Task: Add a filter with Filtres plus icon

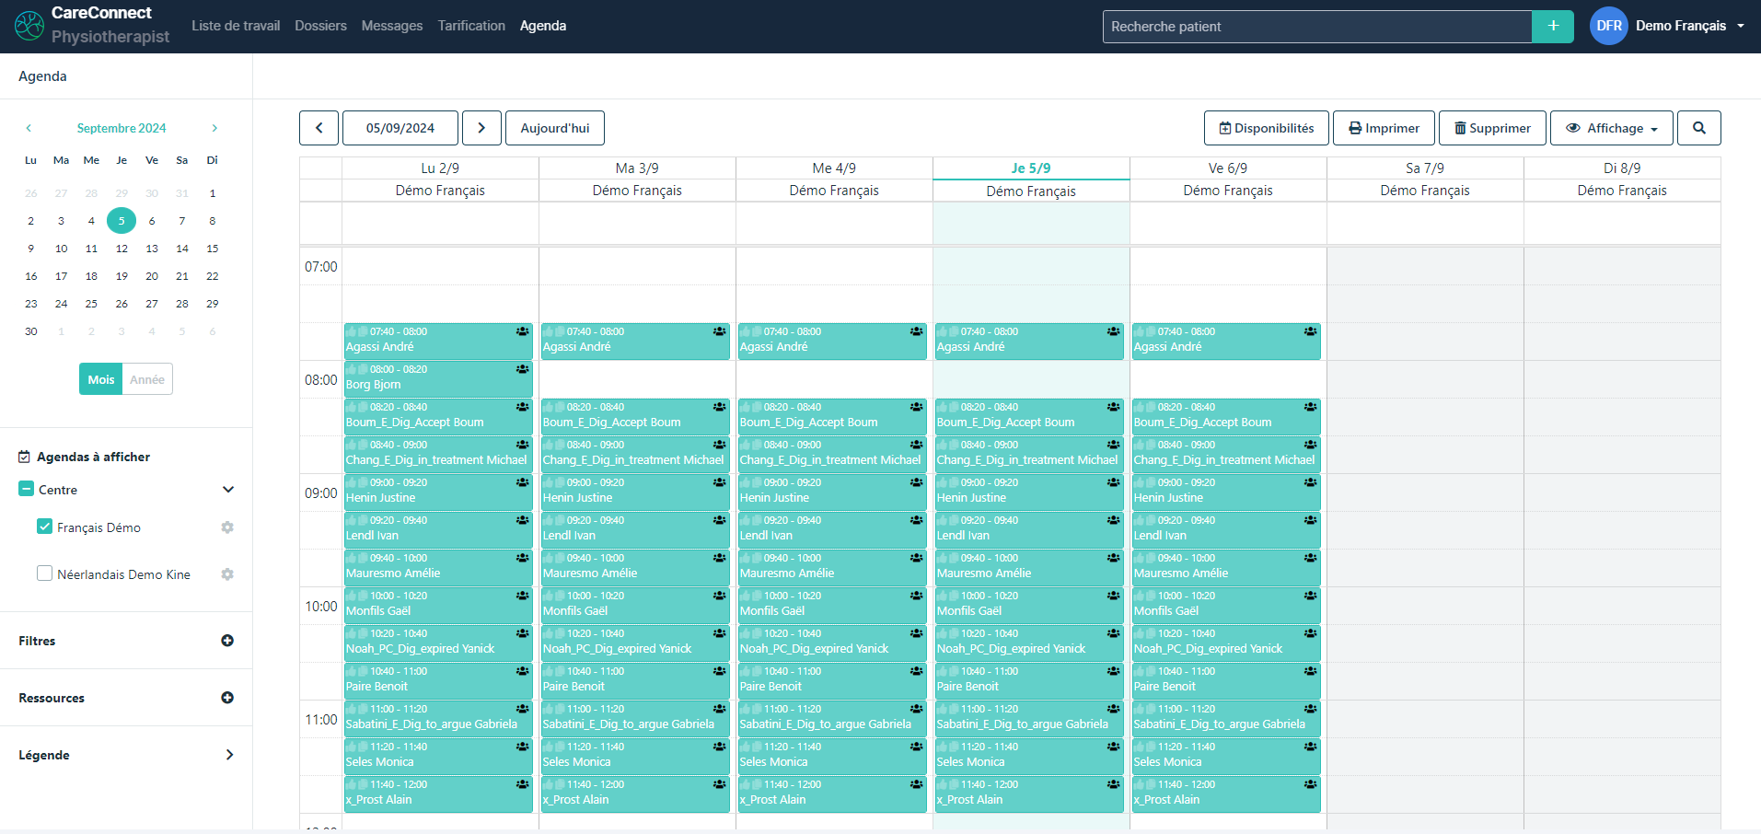Action: (x=227, y=641)
